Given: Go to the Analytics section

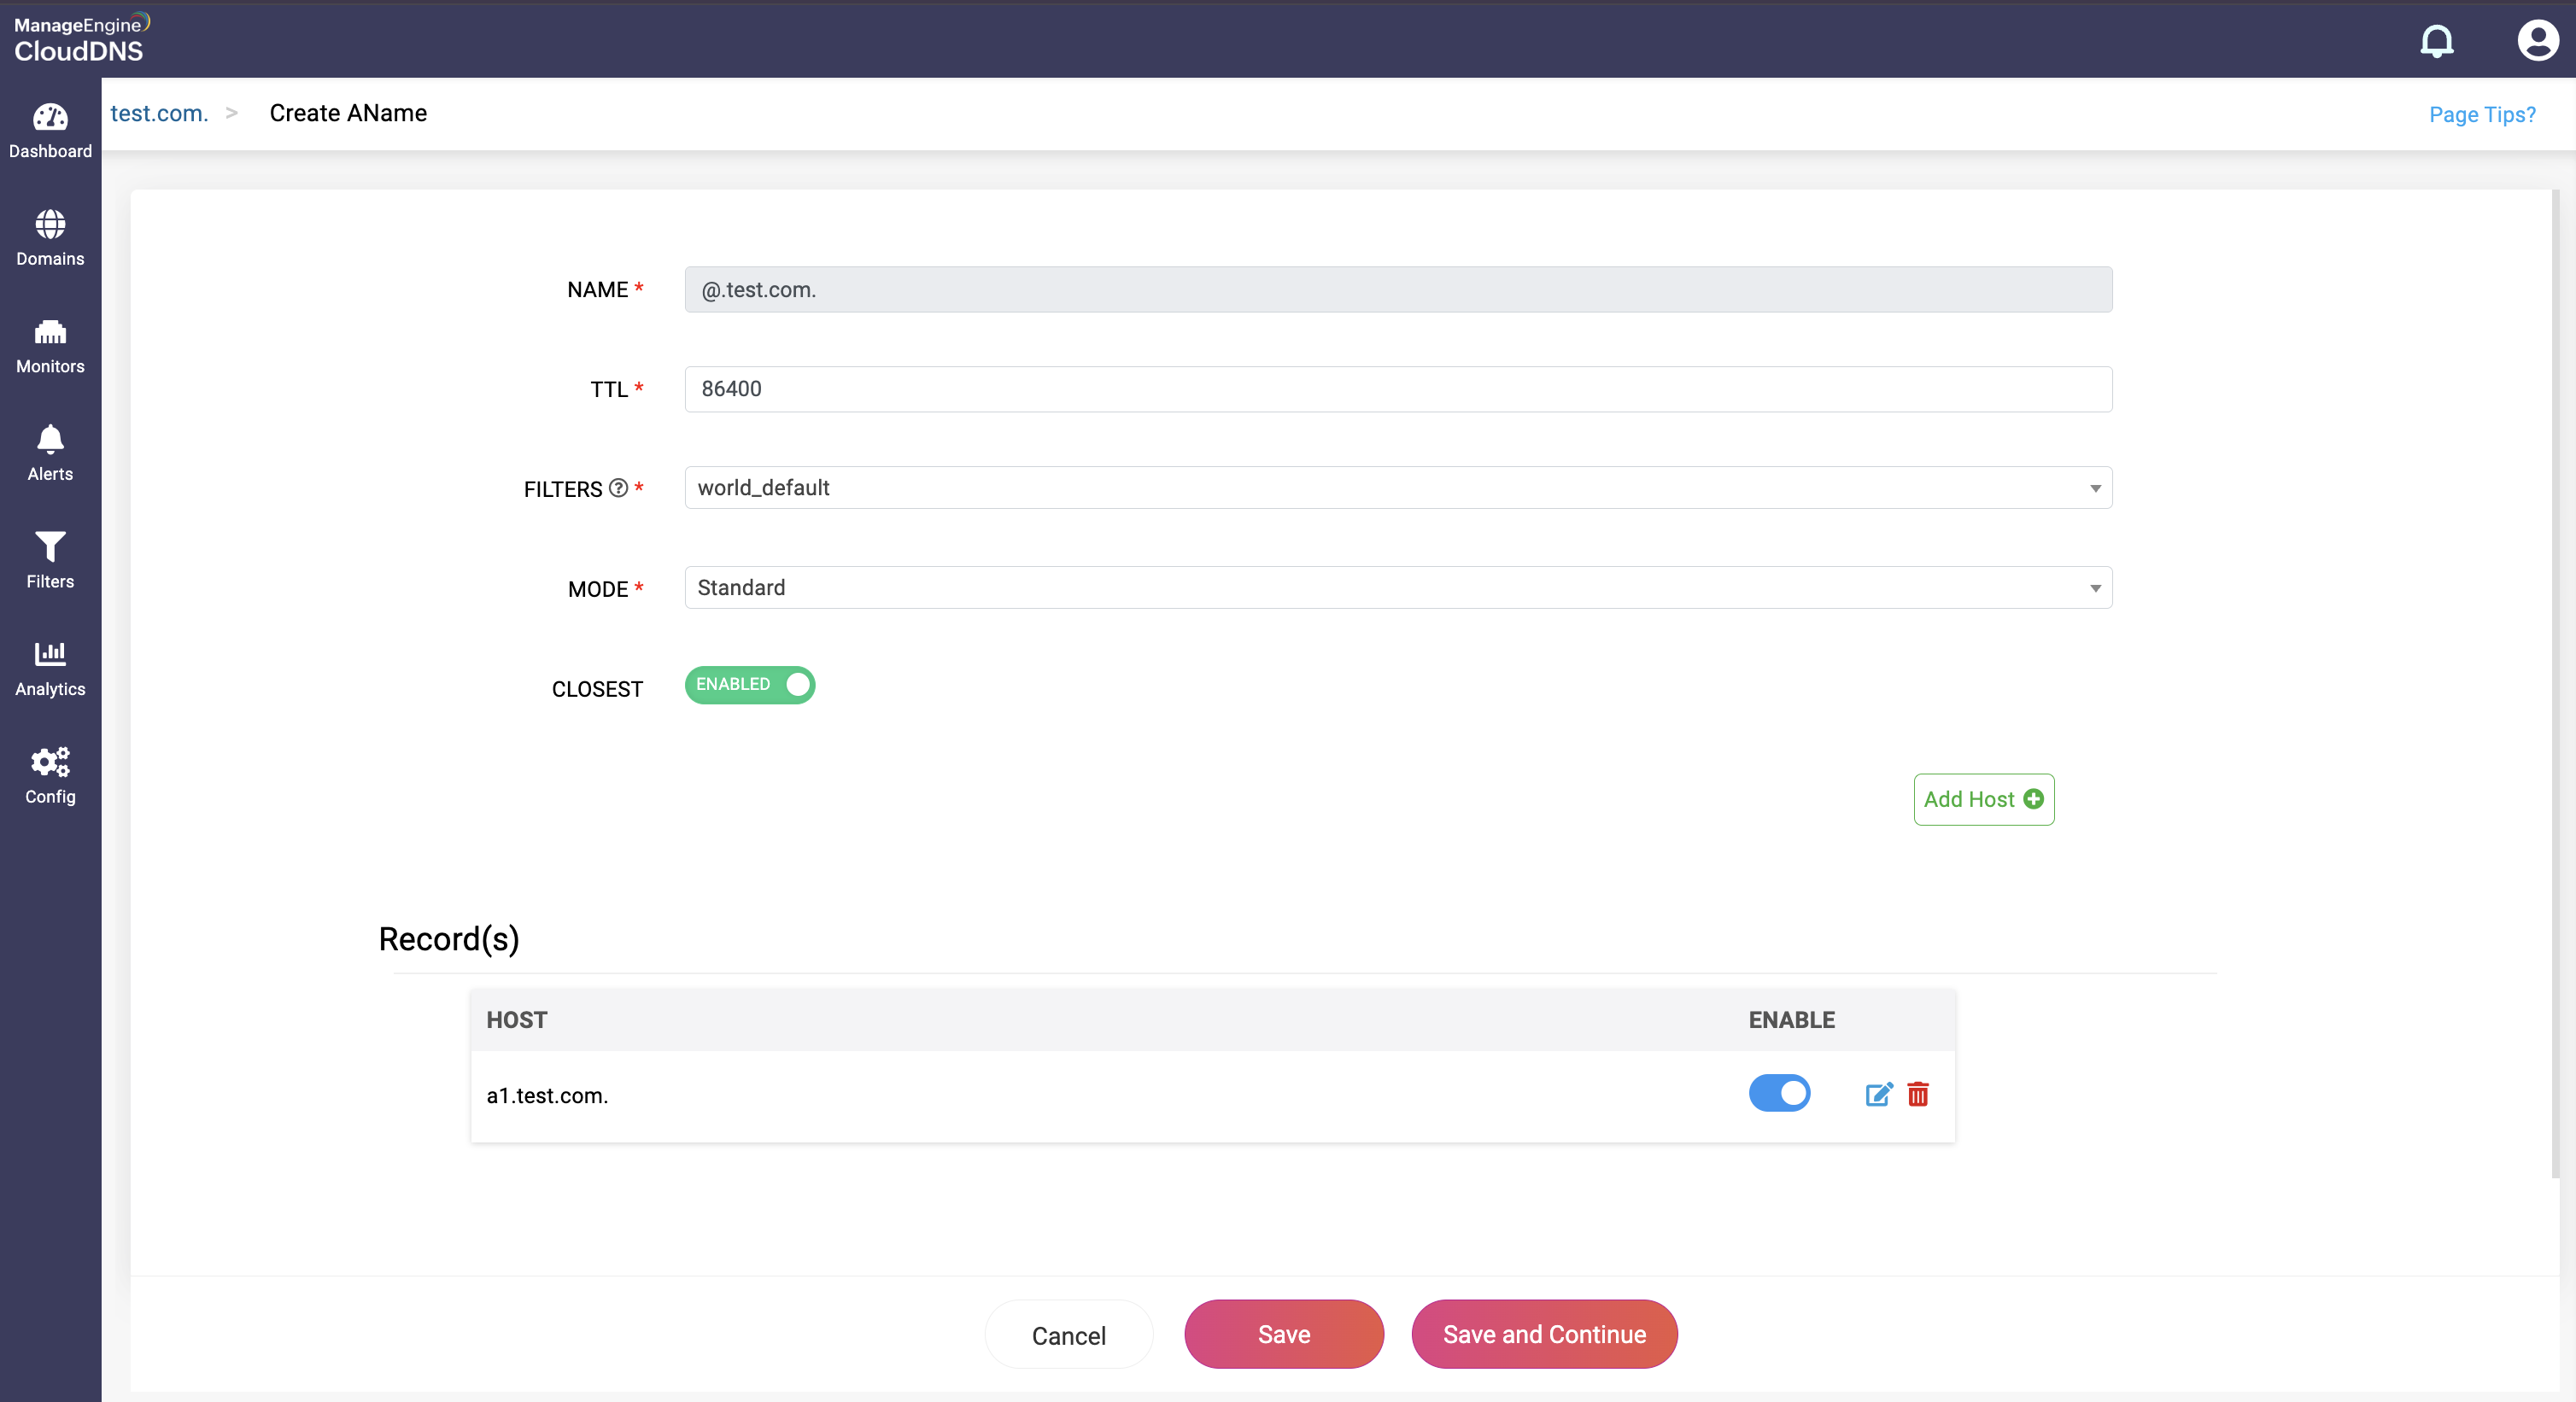Looking at the screenshot, I should pyautogui.click(x=50, y=668).
